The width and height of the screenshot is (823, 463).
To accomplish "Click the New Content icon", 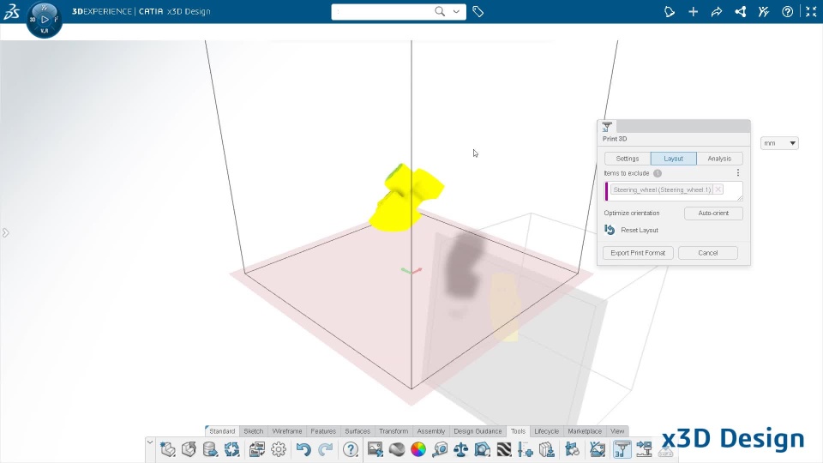I will pos(168,449).
